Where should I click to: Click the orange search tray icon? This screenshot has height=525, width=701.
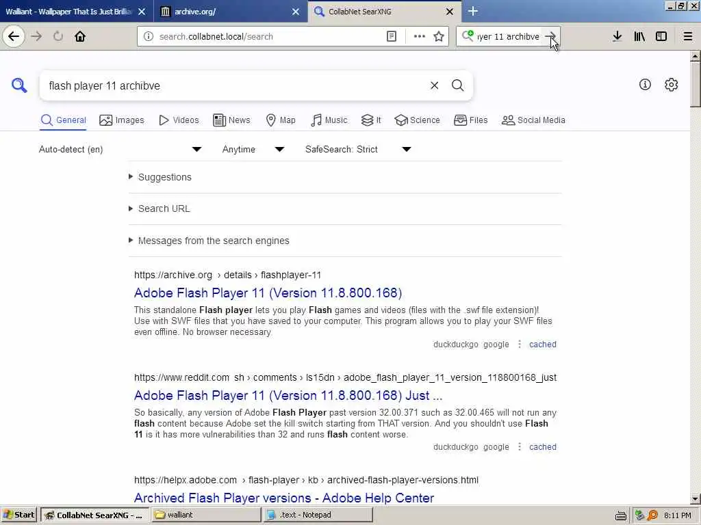pos(652,515)
